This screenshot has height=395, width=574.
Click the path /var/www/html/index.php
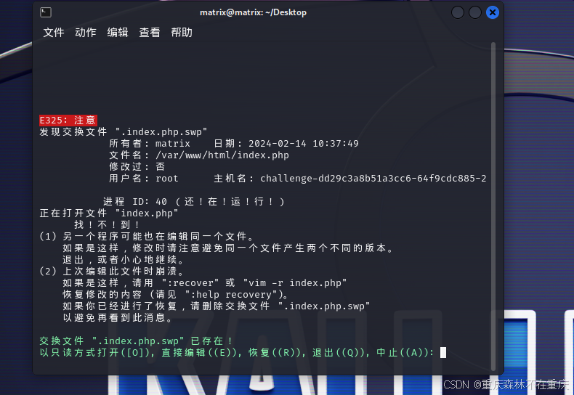click(x=222, y=155)
